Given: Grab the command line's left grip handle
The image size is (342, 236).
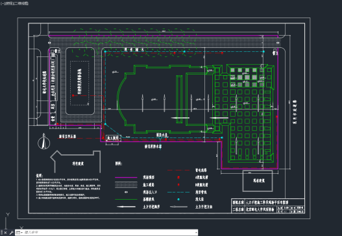Looking at the screenshot, I should click(x=1, y=233).
